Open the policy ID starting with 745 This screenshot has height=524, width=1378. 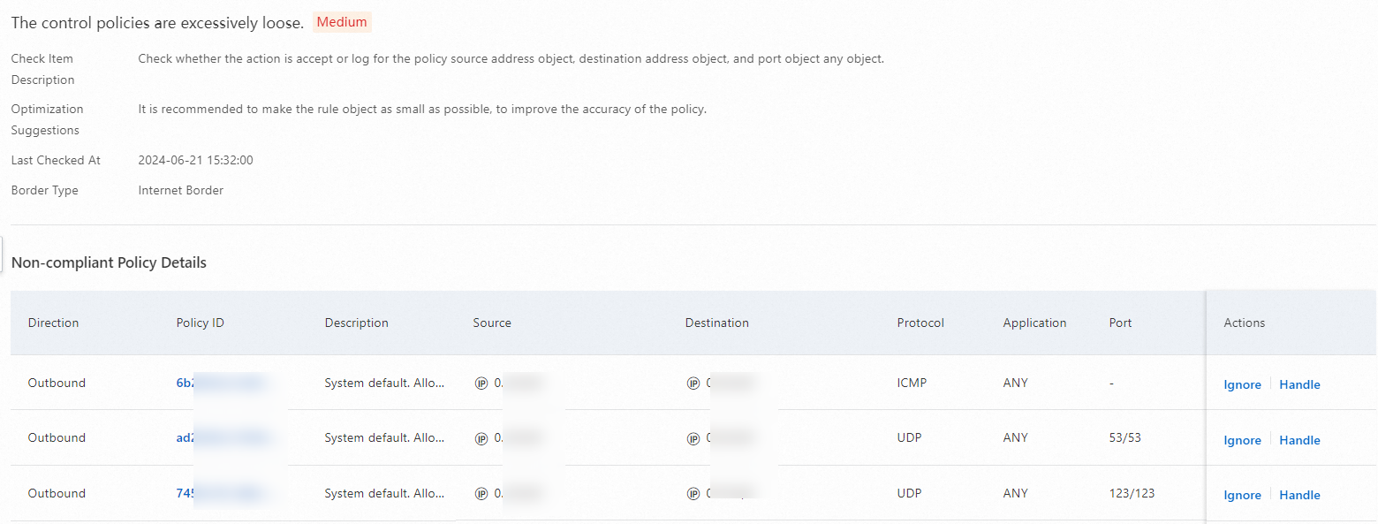click(x=185, y=494)
